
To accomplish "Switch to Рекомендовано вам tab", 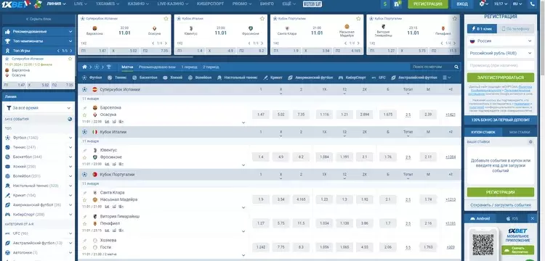I will coord(157,67).
